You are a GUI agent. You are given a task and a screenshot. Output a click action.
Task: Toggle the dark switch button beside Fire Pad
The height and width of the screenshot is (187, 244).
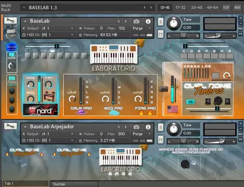[163, 89]
